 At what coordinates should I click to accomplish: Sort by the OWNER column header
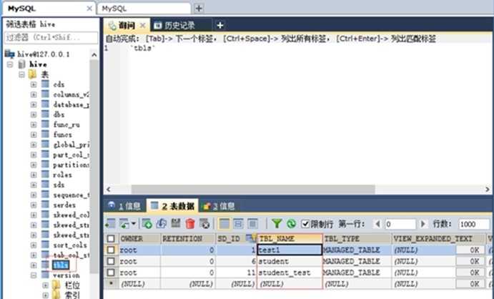(x=139, y=239)
